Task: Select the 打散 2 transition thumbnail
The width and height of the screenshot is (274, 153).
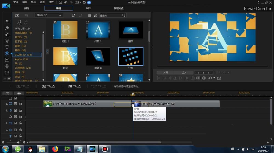Action: coord(65,30)
